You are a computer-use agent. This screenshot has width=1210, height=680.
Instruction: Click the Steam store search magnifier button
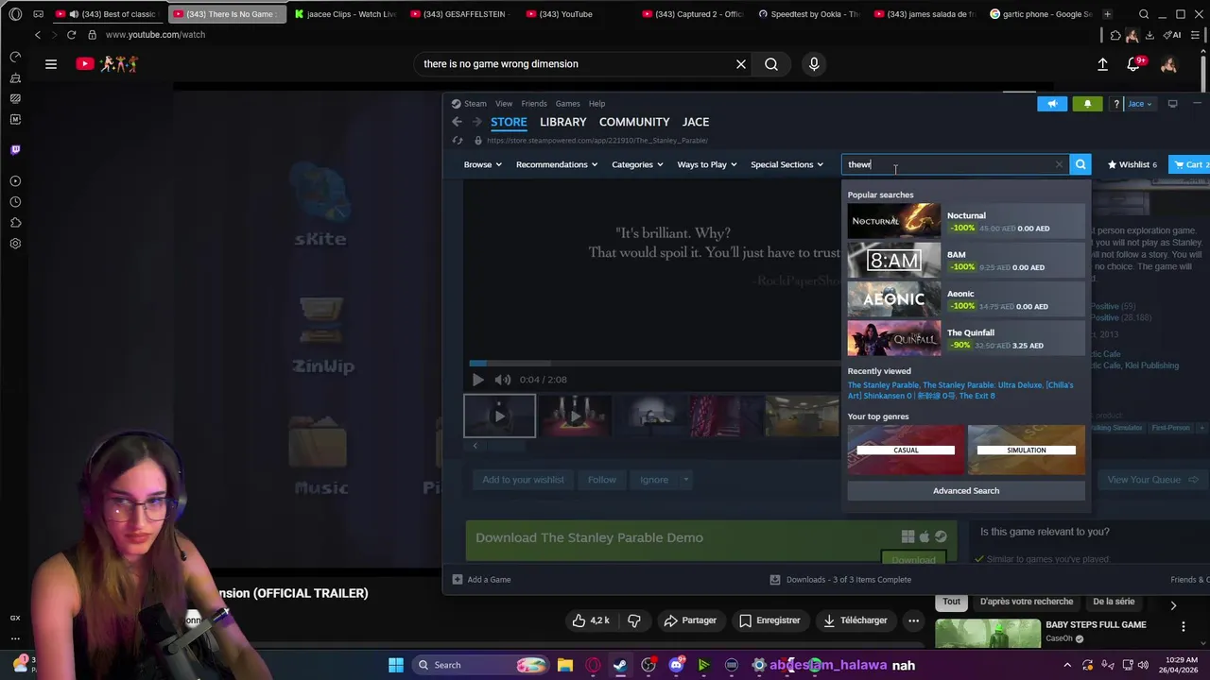pyautogui.click(x=1080, y=164)
